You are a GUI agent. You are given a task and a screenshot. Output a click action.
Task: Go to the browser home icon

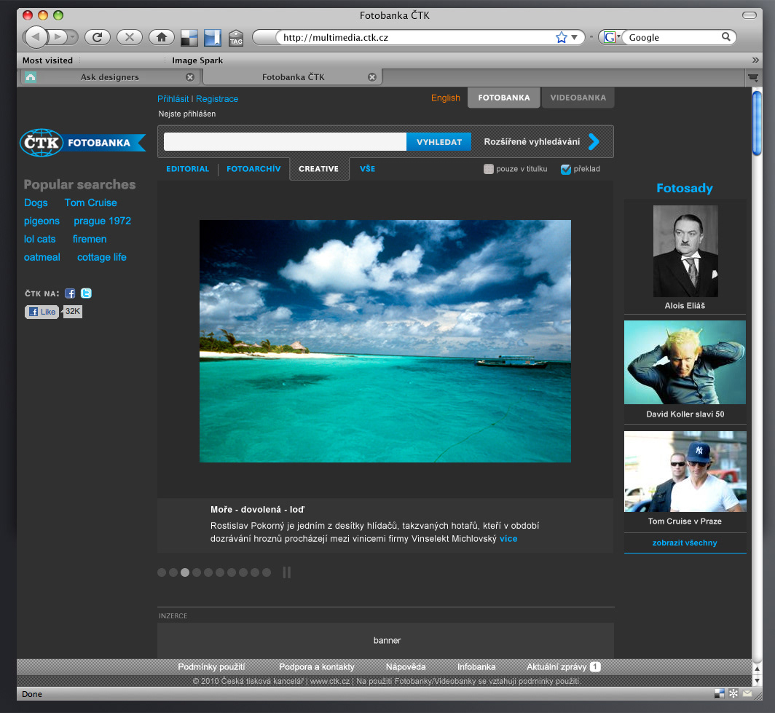coord(162,37)
